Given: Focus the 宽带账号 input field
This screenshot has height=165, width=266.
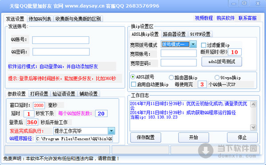Looking at the screenshot, I should tap(179, 54).
